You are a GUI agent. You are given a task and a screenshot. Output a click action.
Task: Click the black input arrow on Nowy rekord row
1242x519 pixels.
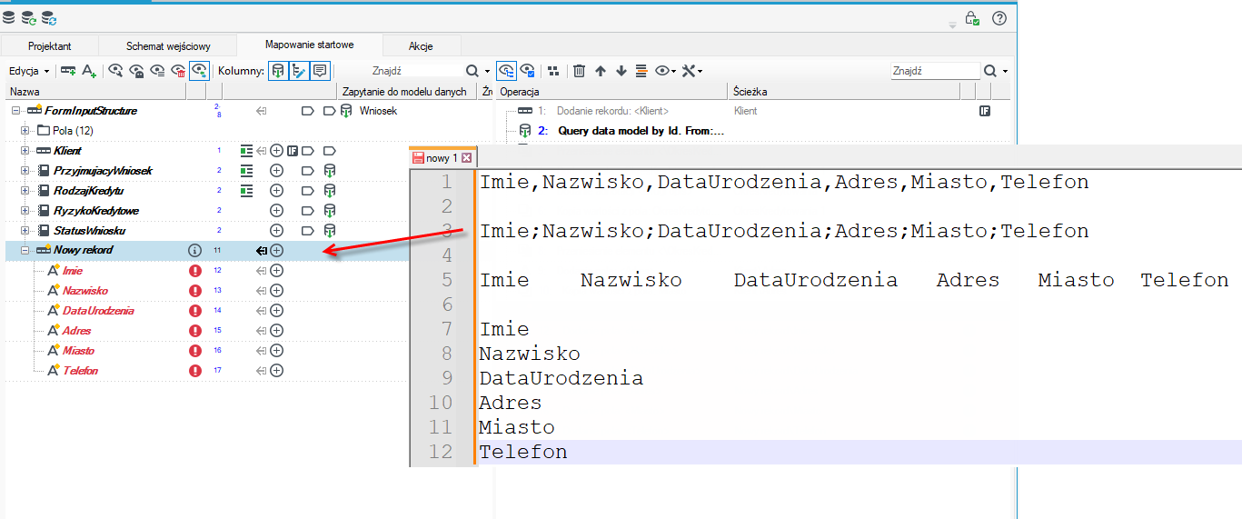click(x=262, y=250)
